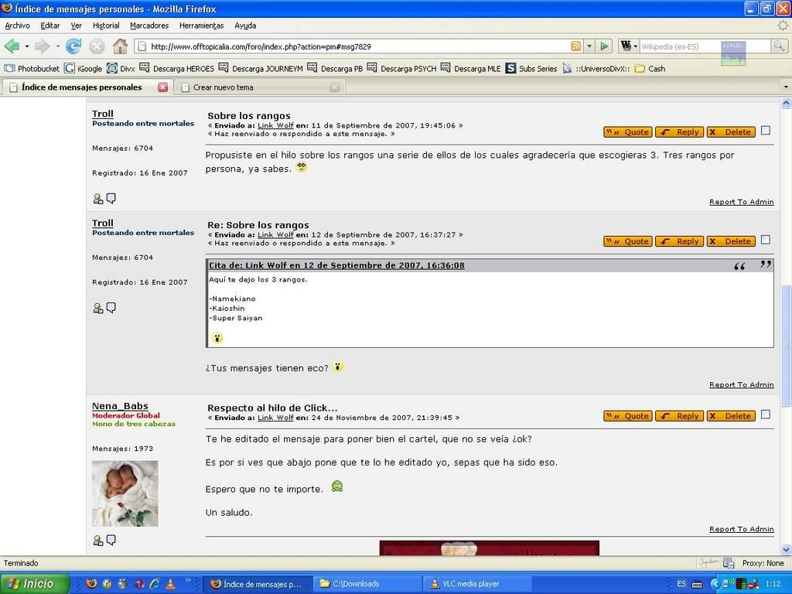Viewport: 792px width, 594px height.
Task: Tick the checkbox for Sobre los rangos message
Action: click(766, 131)
